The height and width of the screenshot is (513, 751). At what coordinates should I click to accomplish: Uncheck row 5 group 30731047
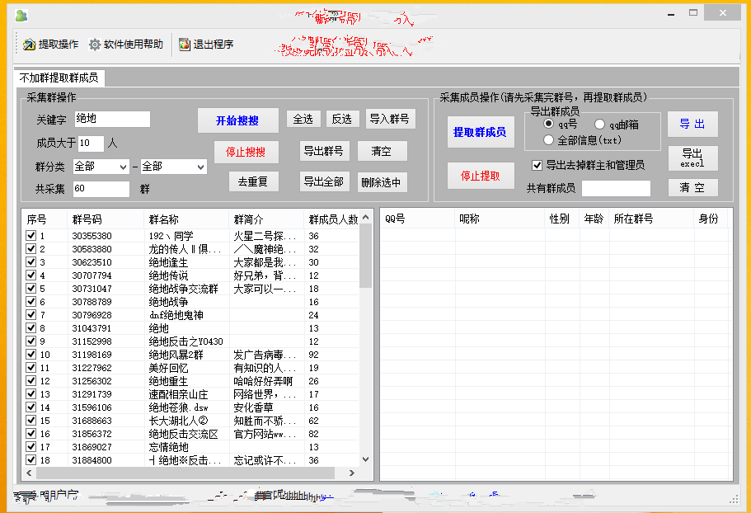pos(31,288)
